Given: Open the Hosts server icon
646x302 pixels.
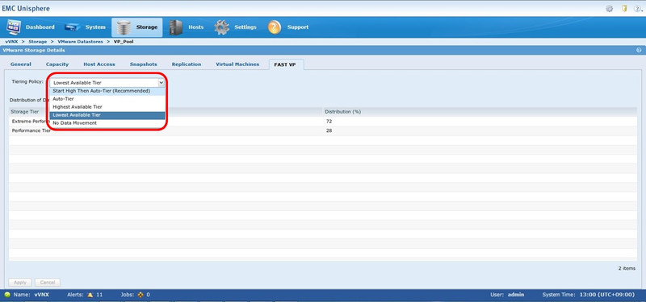Looking at the screenshot, I should point(176,27).
